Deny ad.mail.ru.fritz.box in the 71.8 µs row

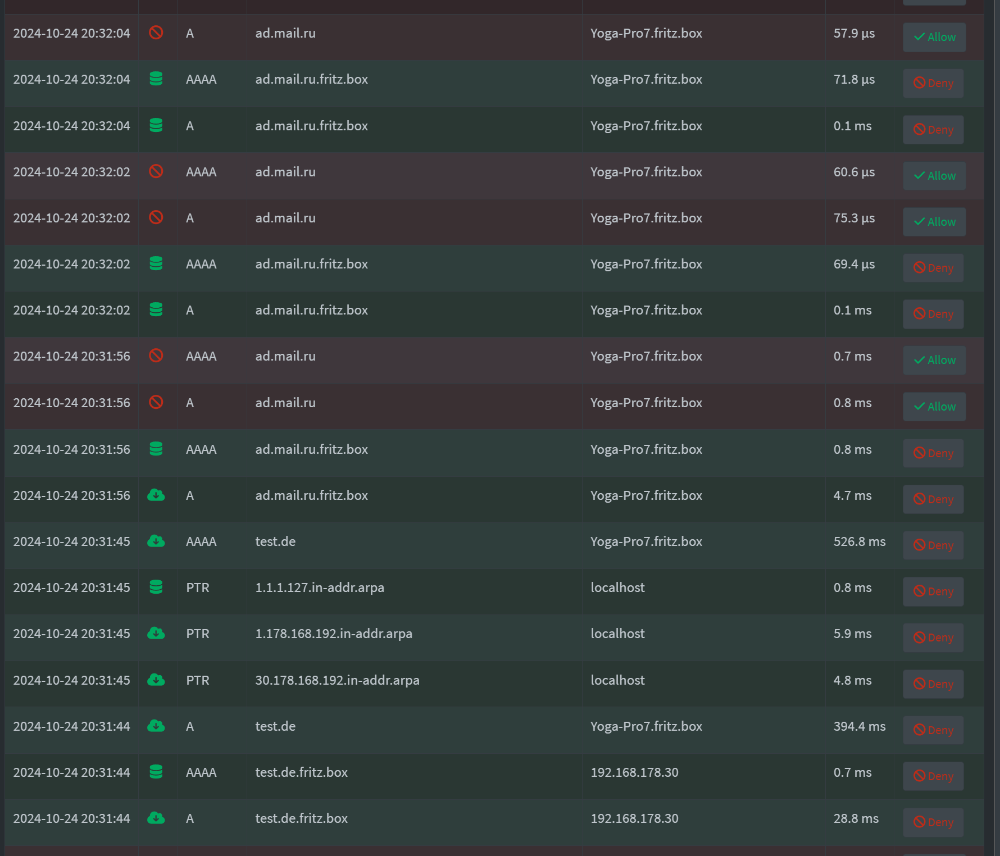click(x=933, y=83)
